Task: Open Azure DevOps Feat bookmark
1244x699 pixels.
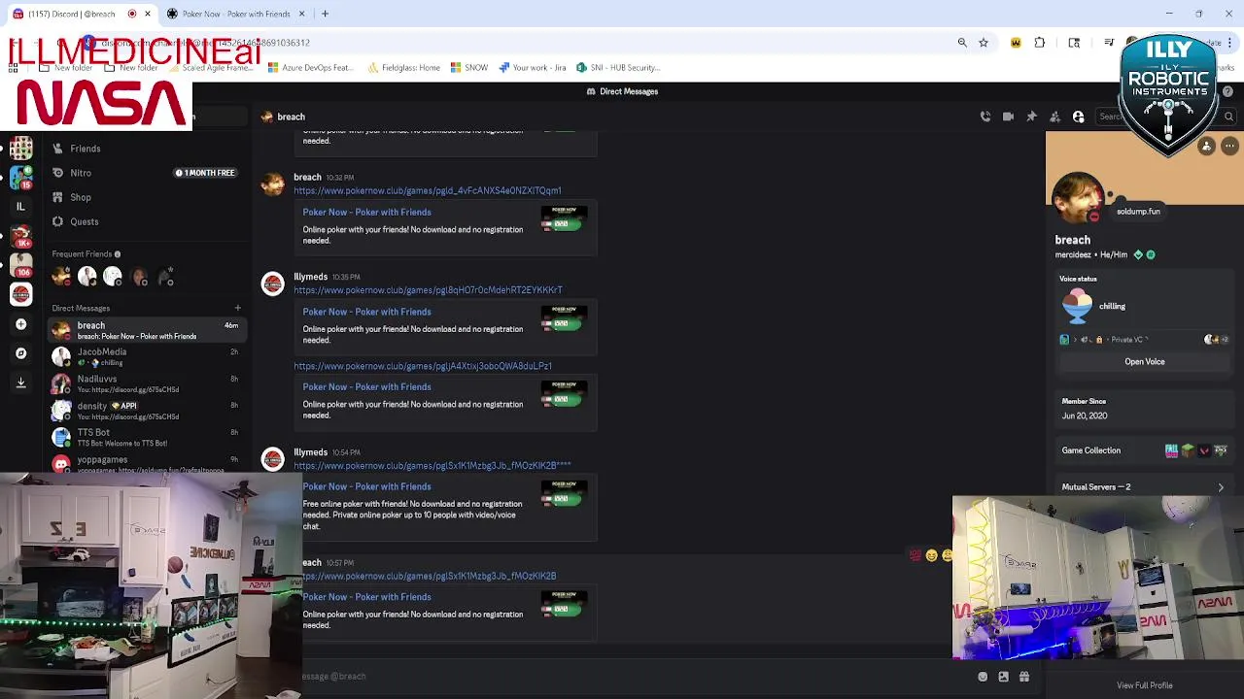Action: point(310,68)
